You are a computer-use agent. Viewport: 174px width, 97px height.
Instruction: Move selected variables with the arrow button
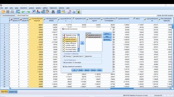click(x=82, y=43)
